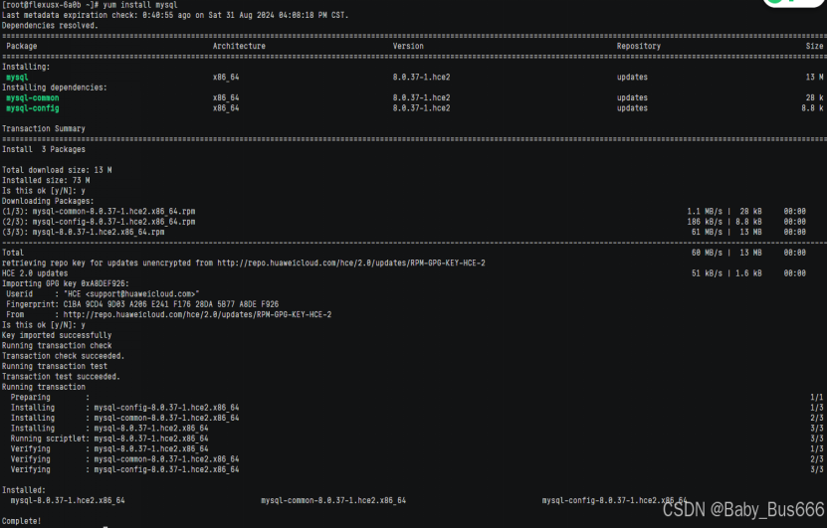
Task: Click the "Downloading Packages:" line
Action: click(48, 201)
